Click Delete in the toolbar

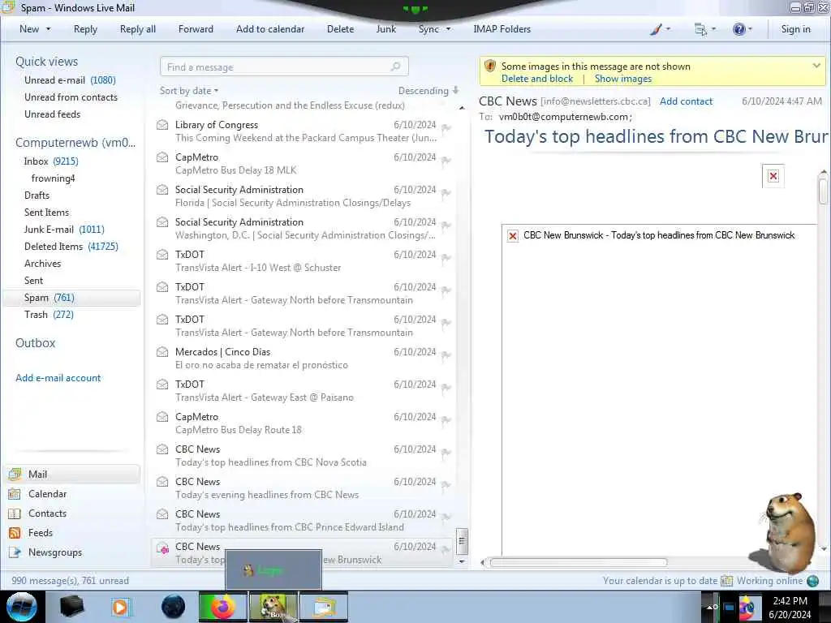(340, 29)
